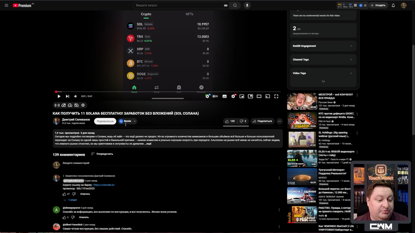
Task: Open the Remix dropdown arrow
Action: tap(135, 121)
